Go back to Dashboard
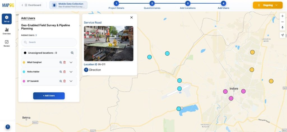Screen dimensions: 287x132 click(31, 5)
